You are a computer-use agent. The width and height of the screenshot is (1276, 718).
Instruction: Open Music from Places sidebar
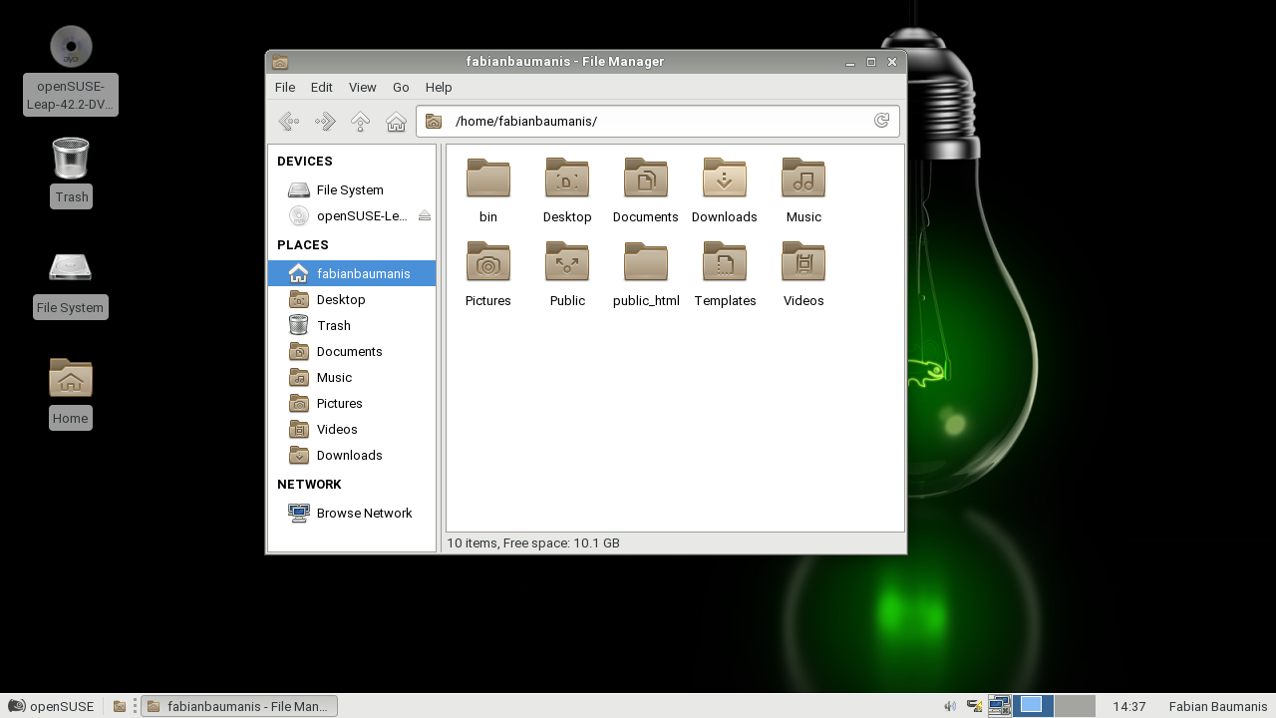pos(334,377)
